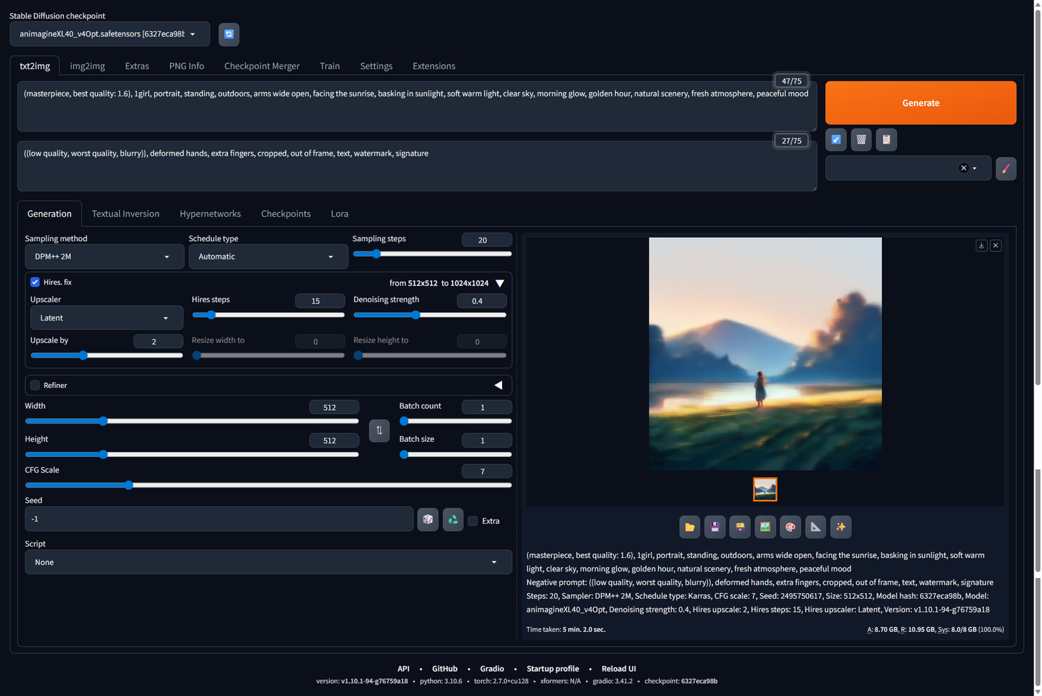
Task: Open images output folder icon
Action: click(690, 527)
